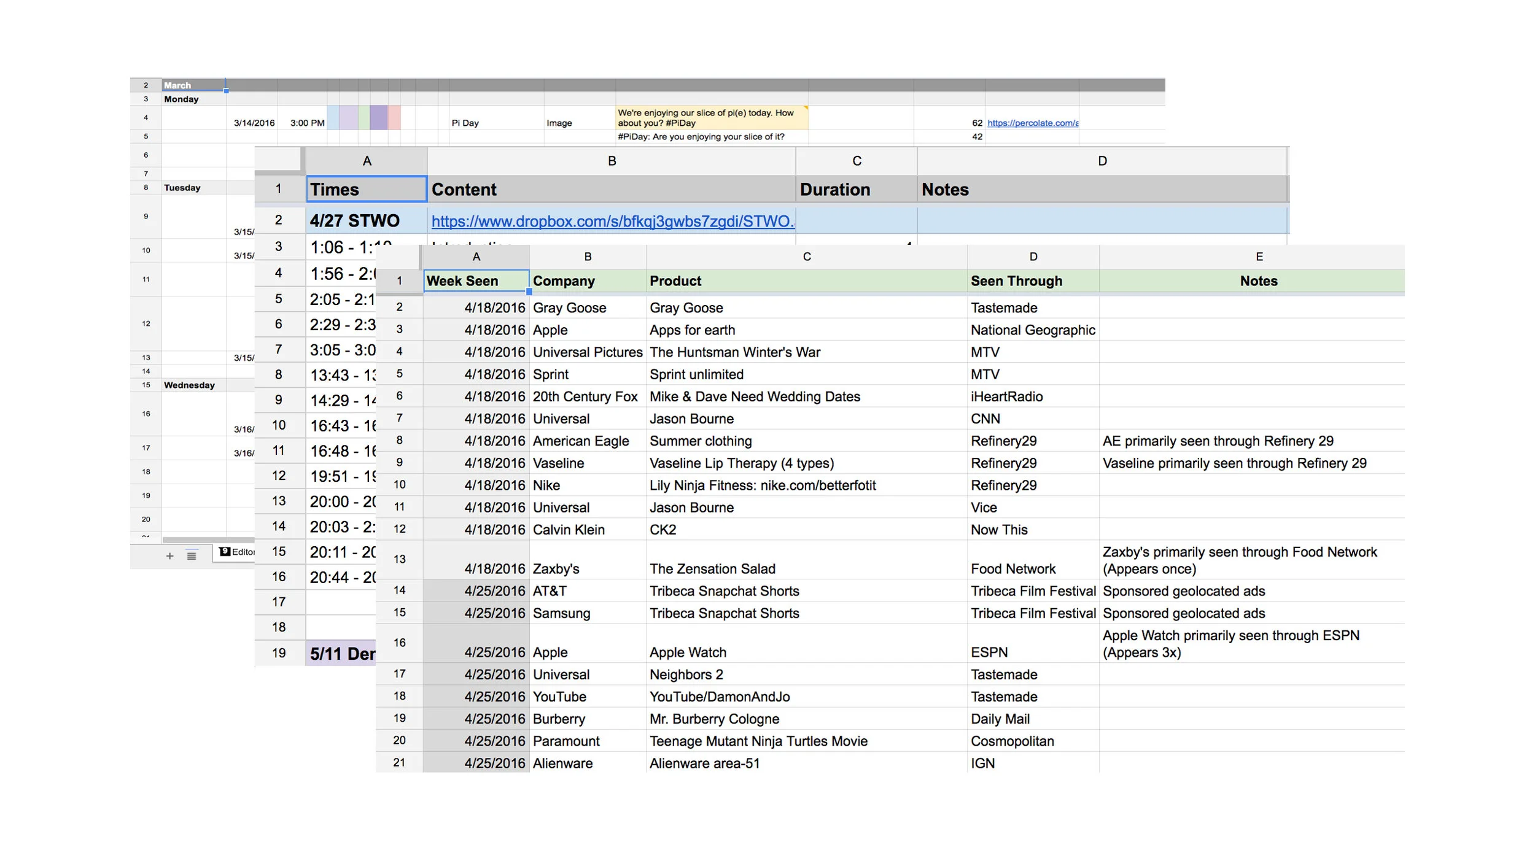Select the March cell in the top sheet
This screenshot has height=850, width=1535.
177,85
